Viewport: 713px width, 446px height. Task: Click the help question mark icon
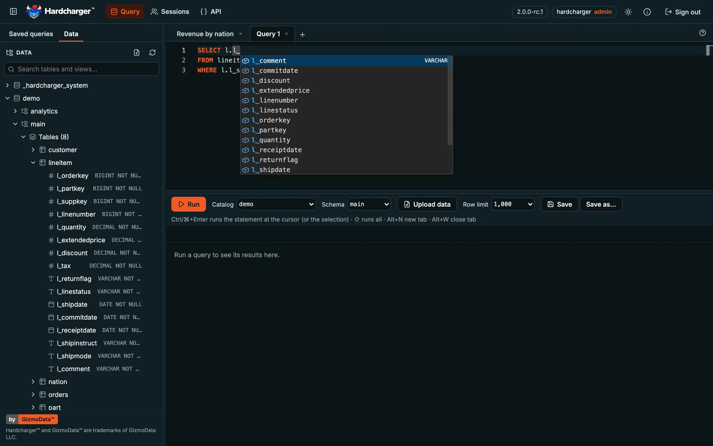click(702, 33)
